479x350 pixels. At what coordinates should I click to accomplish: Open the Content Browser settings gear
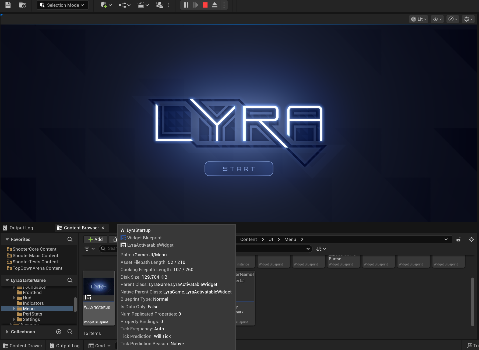[471, 239]
